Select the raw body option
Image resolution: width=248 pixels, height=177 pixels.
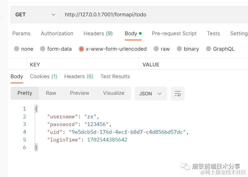click(162, 49)
